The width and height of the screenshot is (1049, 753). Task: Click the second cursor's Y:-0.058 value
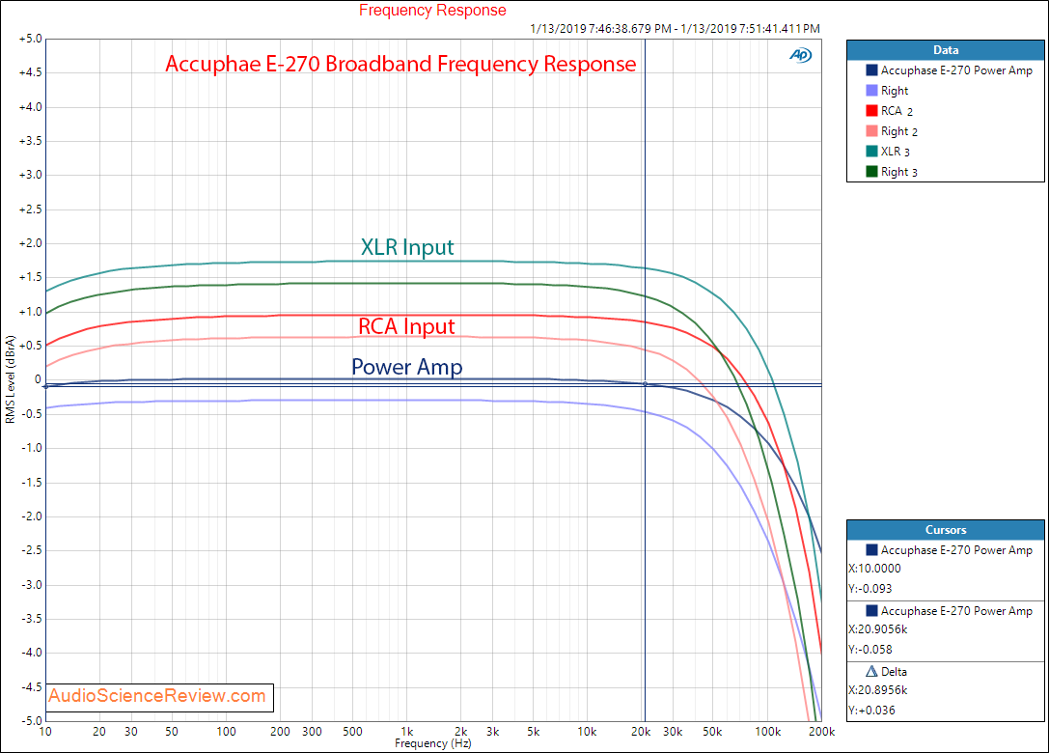(870, 650)
